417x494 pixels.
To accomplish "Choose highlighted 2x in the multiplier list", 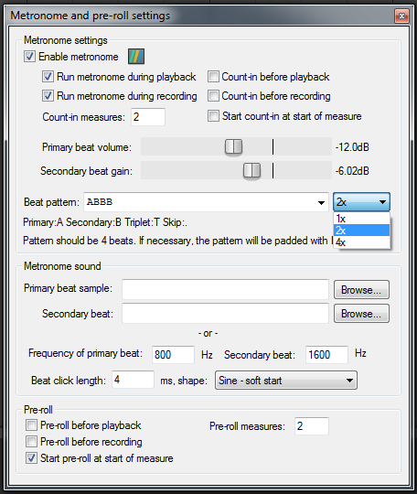I will [361, 231].
